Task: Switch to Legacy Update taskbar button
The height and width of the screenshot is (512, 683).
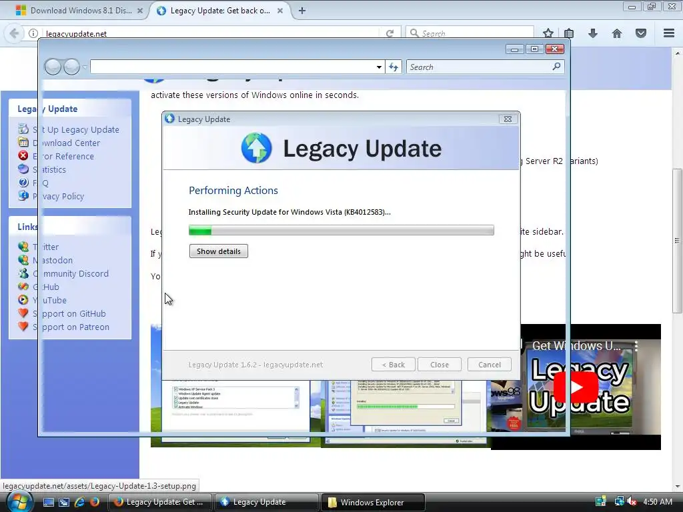Action: 267,502
